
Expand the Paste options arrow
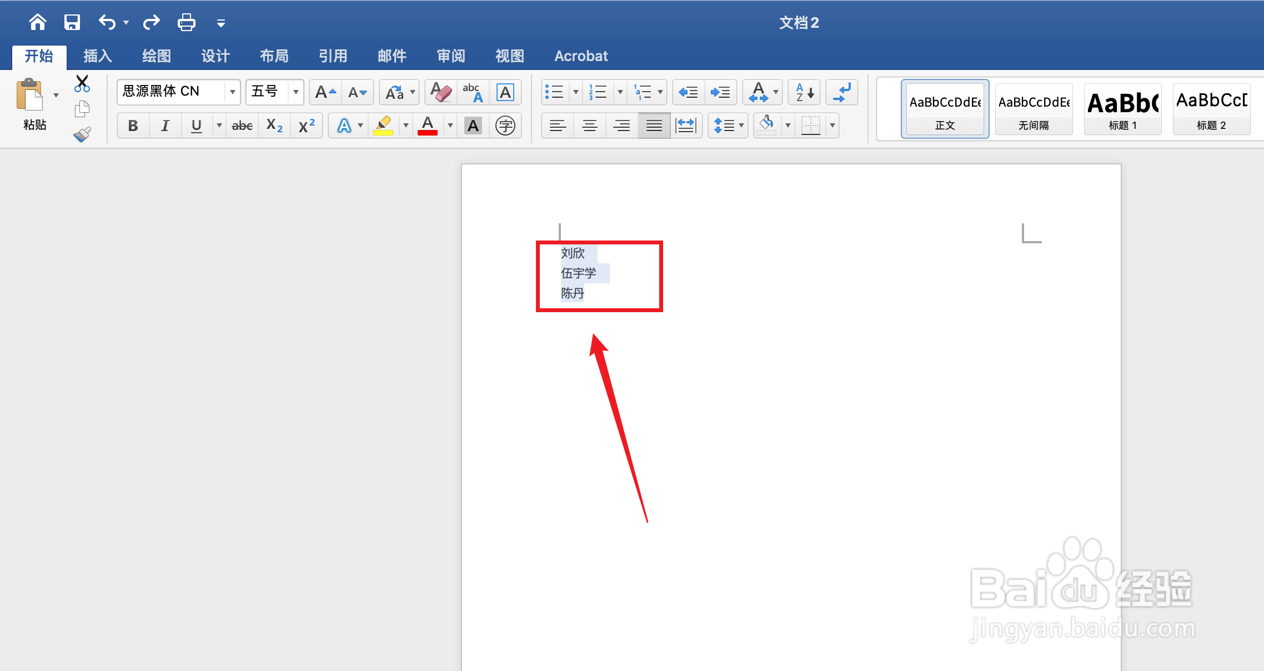[56, 96]
